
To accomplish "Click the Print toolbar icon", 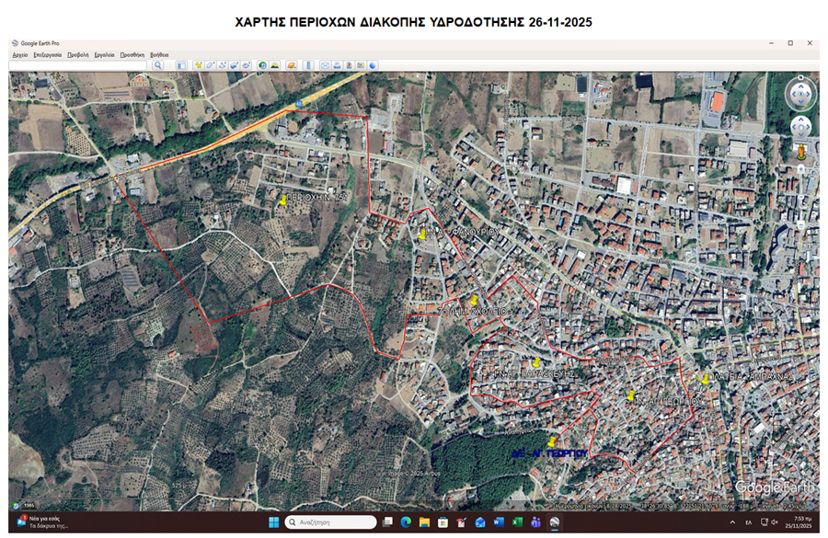I will [337, 65].
